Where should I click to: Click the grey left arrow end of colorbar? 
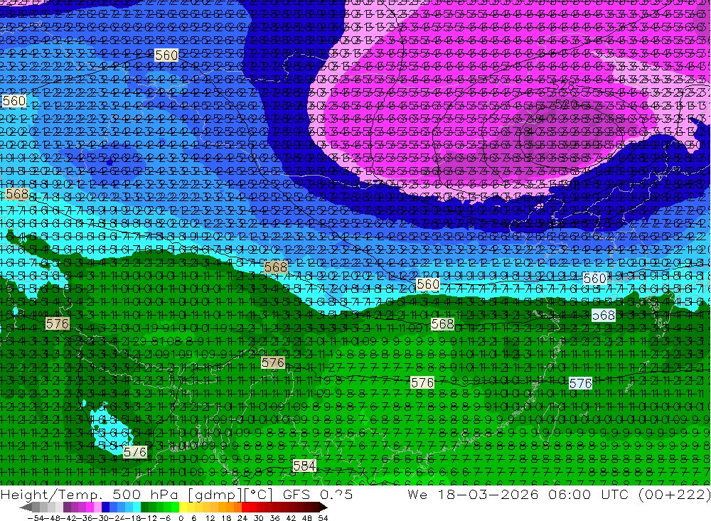point(26,507)
